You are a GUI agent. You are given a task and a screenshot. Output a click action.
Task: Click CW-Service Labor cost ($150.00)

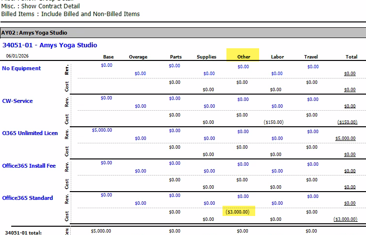pos(274,122)
